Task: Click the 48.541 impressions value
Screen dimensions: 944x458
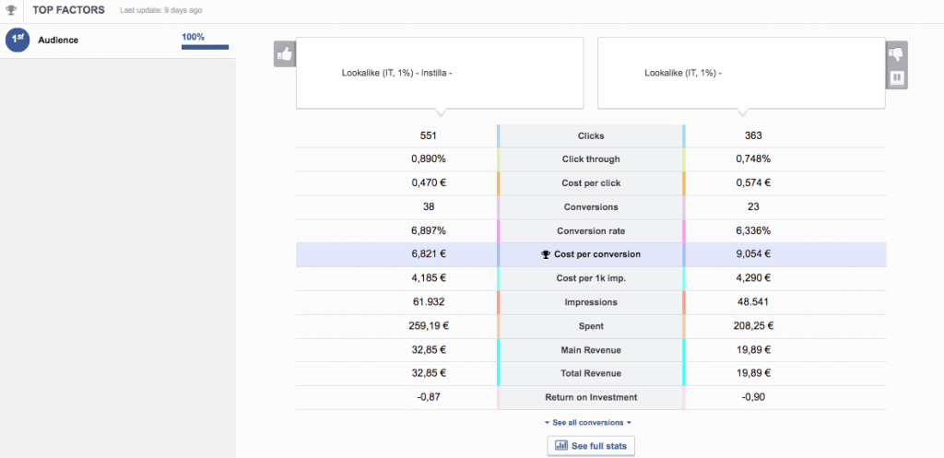Action: (752, 302)
